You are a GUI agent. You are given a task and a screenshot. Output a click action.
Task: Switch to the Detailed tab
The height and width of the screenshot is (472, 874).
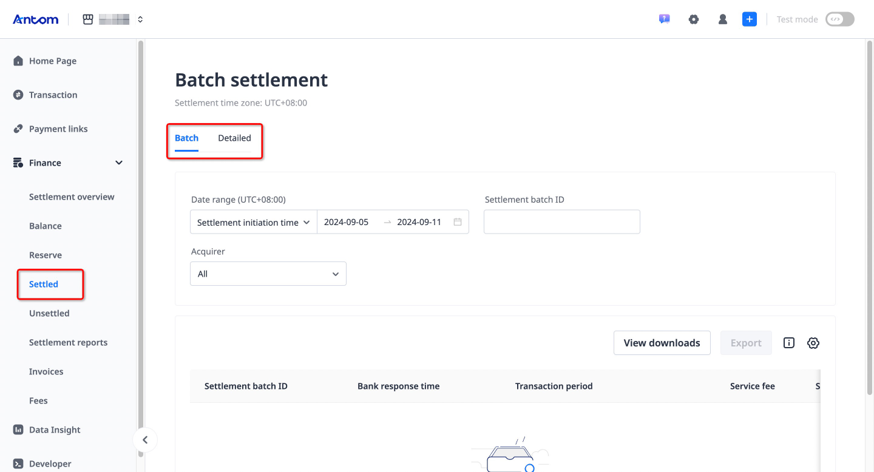[234, 138]
